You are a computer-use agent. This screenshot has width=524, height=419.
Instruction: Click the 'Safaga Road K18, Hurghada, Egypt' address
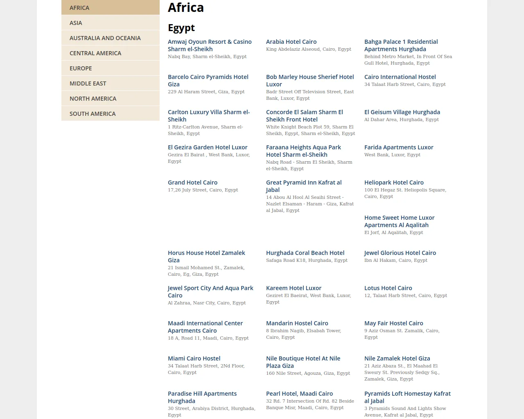tap(307, 260)
